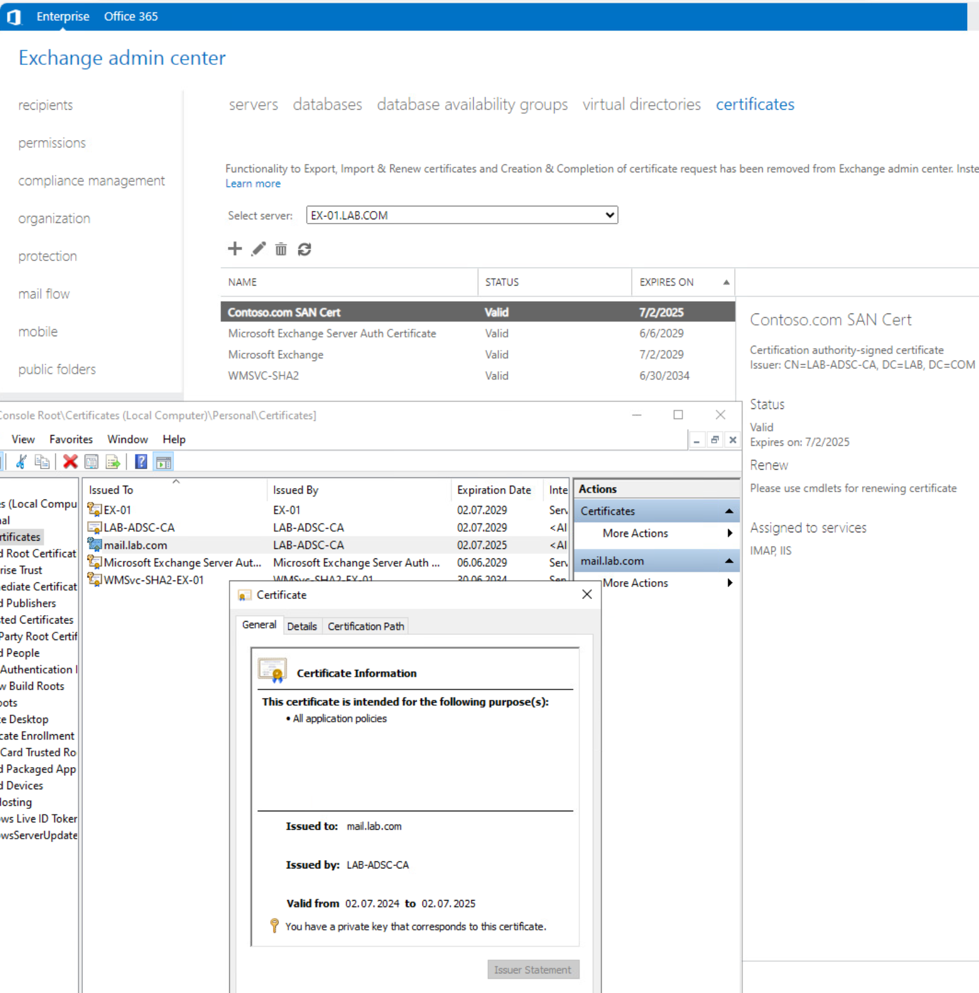Collapse the Certificates actions section
The width and height of the screenshot is (979, 993).
pos(729,511)
